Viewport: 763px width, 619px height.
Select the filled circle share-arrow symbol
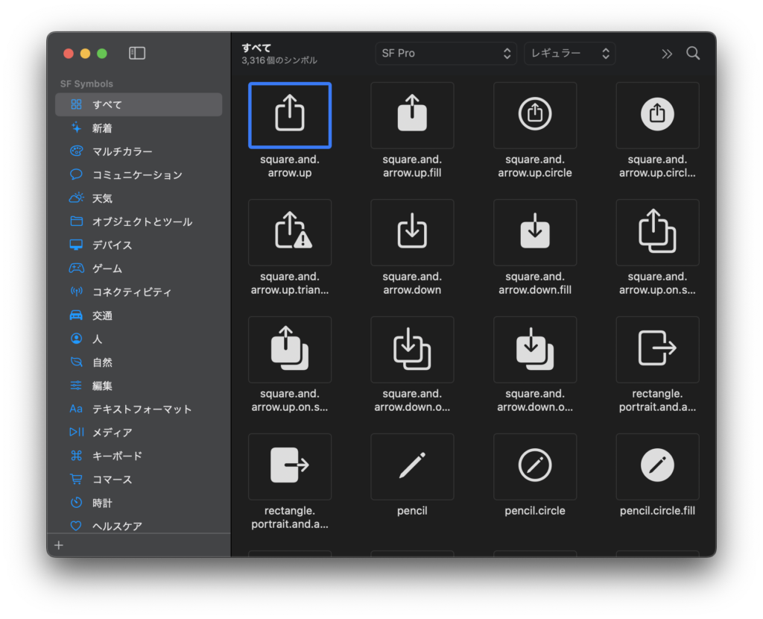click(x=657, y=116)
